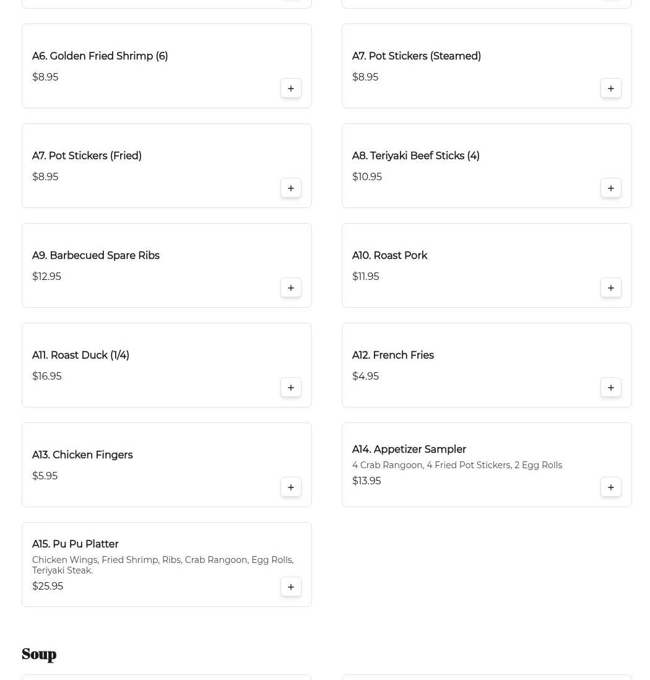
Task: Add A9 Barbecued Spare Ribs to order
Action: (x=291, y=288)
